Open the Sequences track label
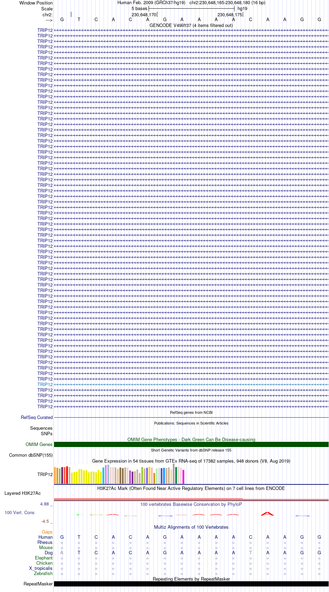Viewport: 329px width, 592px height. point(41,428)
